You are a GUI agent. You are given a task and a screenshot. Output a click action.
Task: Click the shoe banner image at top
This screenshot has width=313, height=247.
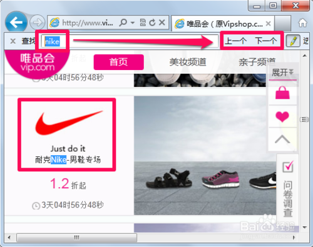pos(200,80)
